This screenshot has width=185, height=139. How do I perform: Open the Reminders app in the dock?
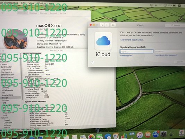[75, 137]
